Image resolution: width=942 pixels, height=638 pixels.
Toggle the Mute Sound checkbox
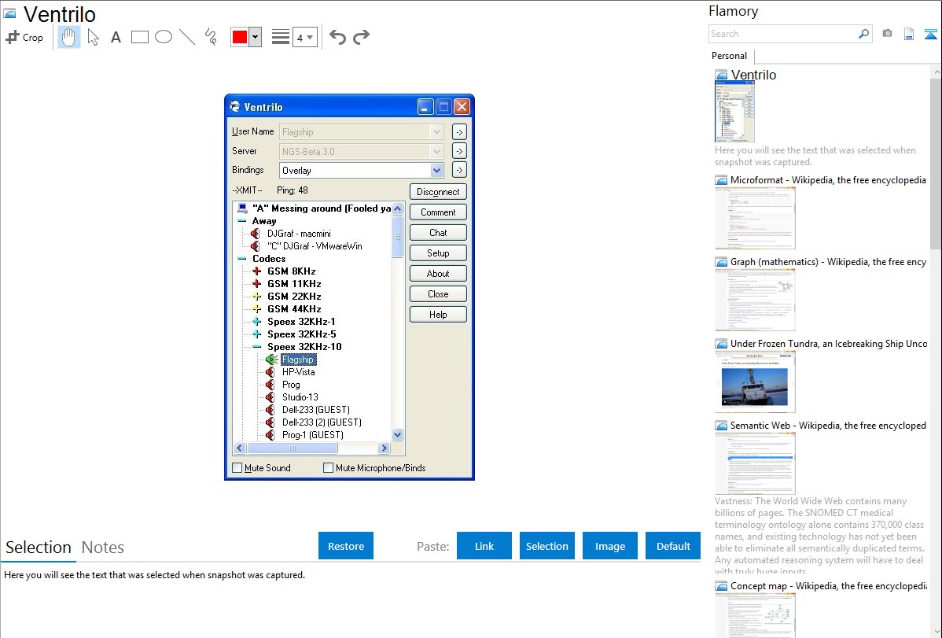(x=237, y=468)
